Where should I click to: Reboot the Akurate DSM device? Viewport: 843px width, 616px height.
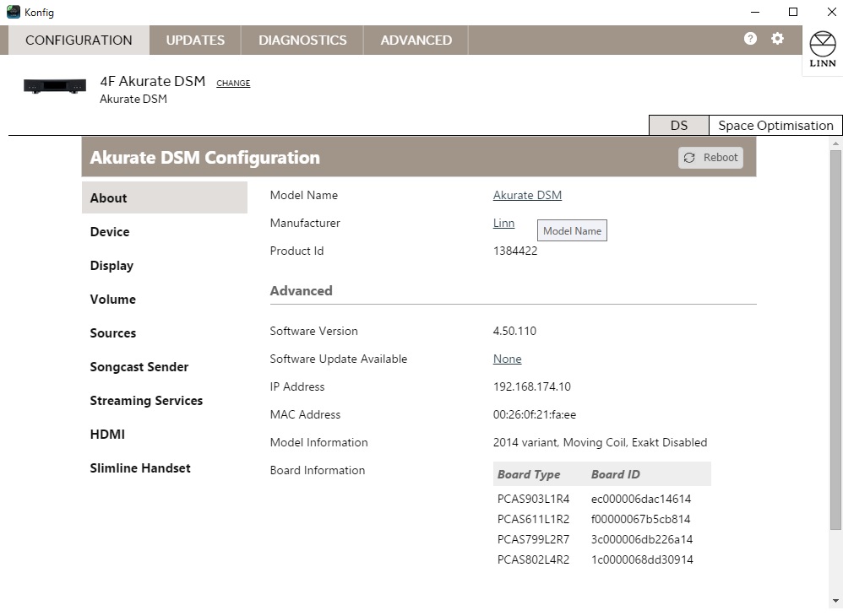point(710,158)
